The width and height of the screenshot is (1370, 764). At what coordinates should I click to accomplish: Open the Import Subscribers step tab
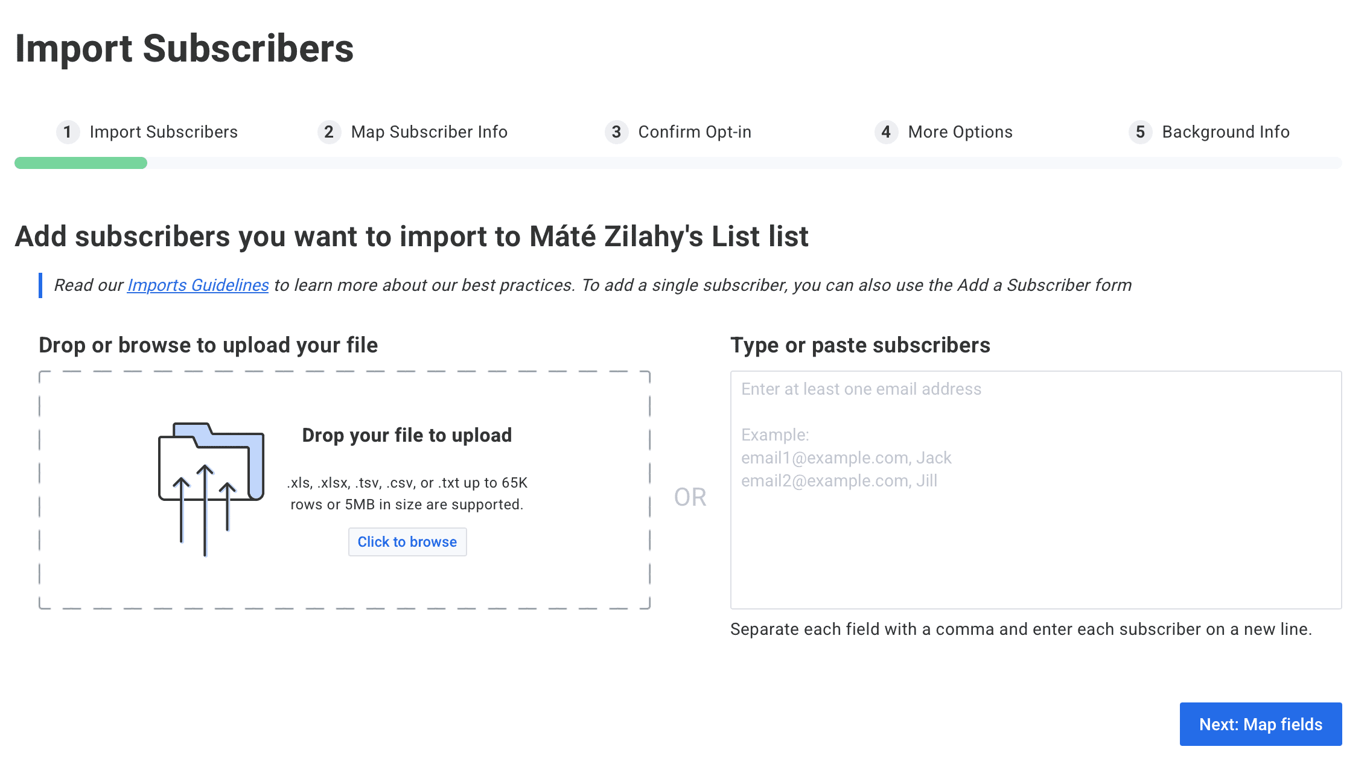tap(147, 132)
